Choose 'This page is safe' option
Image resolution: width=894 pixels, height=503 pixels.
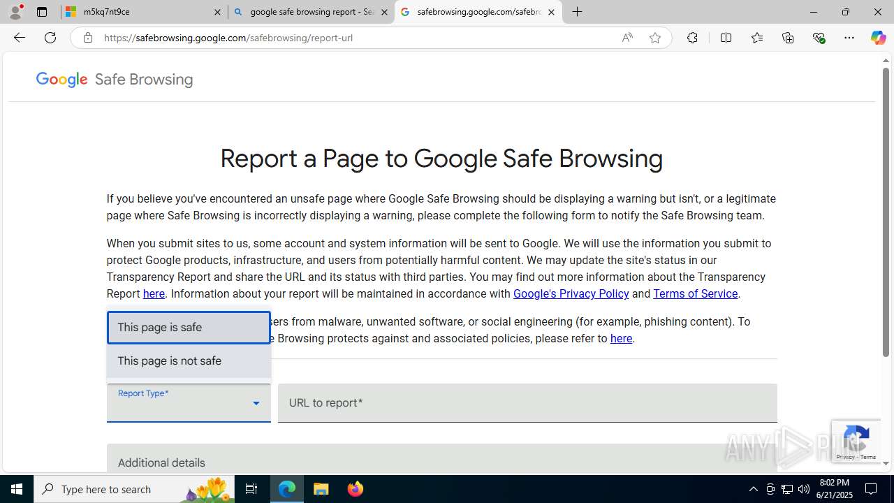(189, 328)
